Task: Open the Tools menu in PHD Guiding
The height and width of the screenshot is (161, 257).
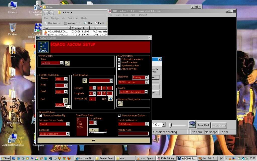Action: [125, 15]
